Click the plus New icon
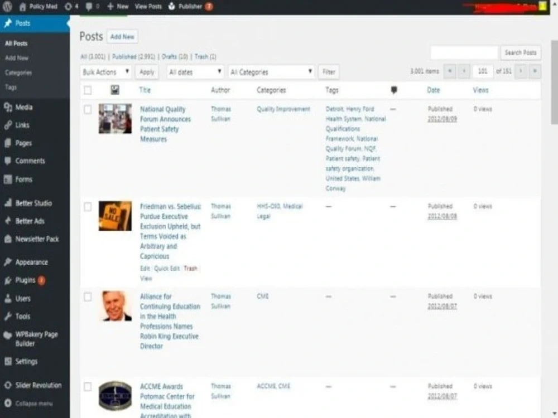 coord(110,6)
